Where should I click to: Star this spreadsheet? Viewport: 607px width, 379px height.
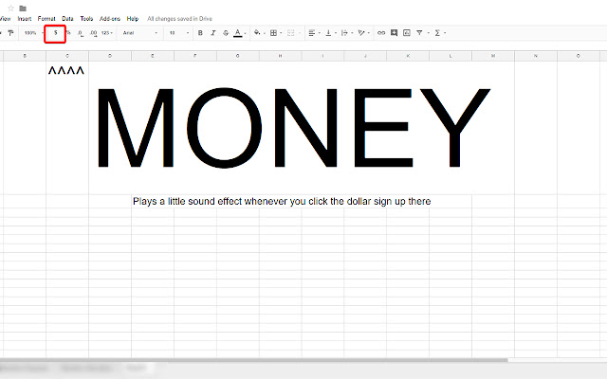click(10, 9)
